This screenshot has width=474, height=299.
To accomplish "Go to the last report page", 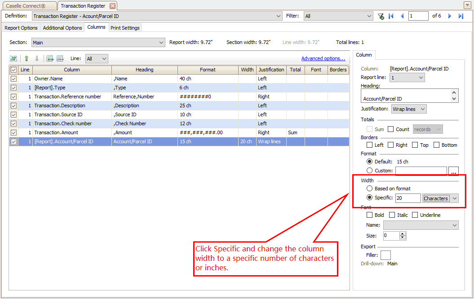I will tap(461, 16).
